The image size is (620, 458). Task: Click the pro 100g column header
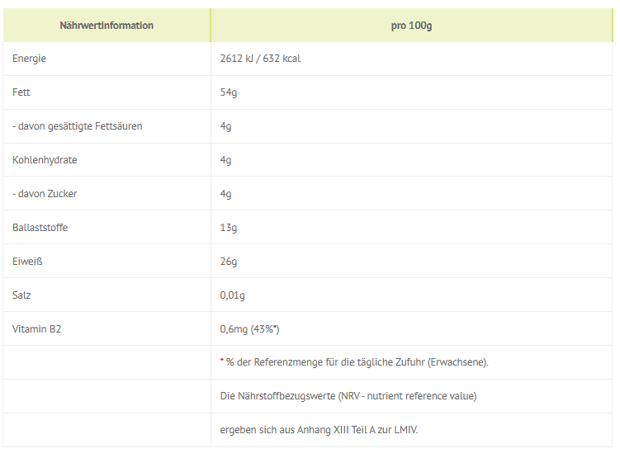(x=411, y=26)
